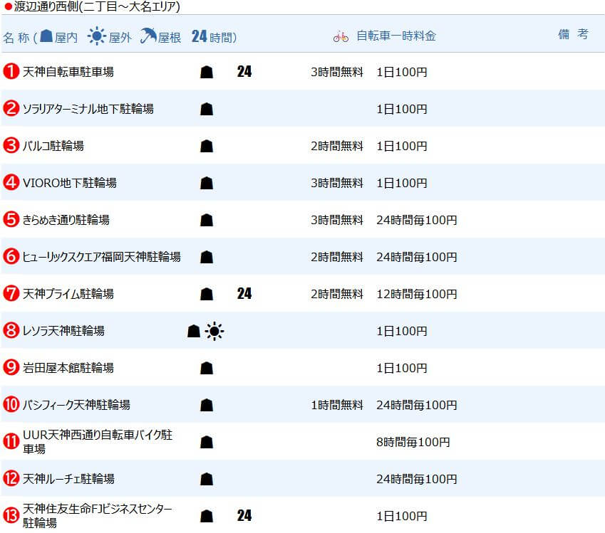Click the indoor icon beside パルコ駐輪場

pyautogui.click(x=207, y=146)
